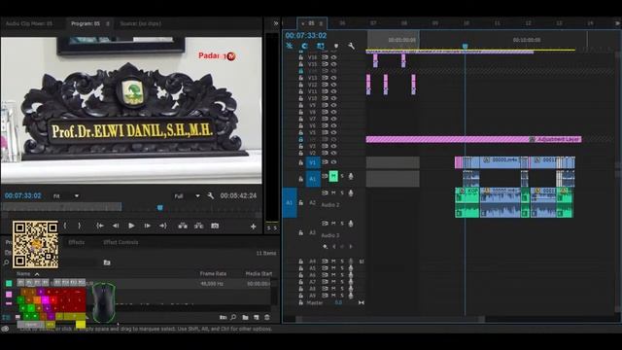
Task: Solo track A1
Action: coord(342,176)
